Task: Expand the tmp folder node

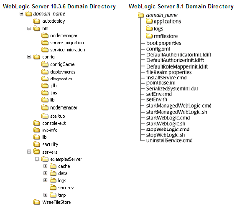Action: [x=45, y=195]
